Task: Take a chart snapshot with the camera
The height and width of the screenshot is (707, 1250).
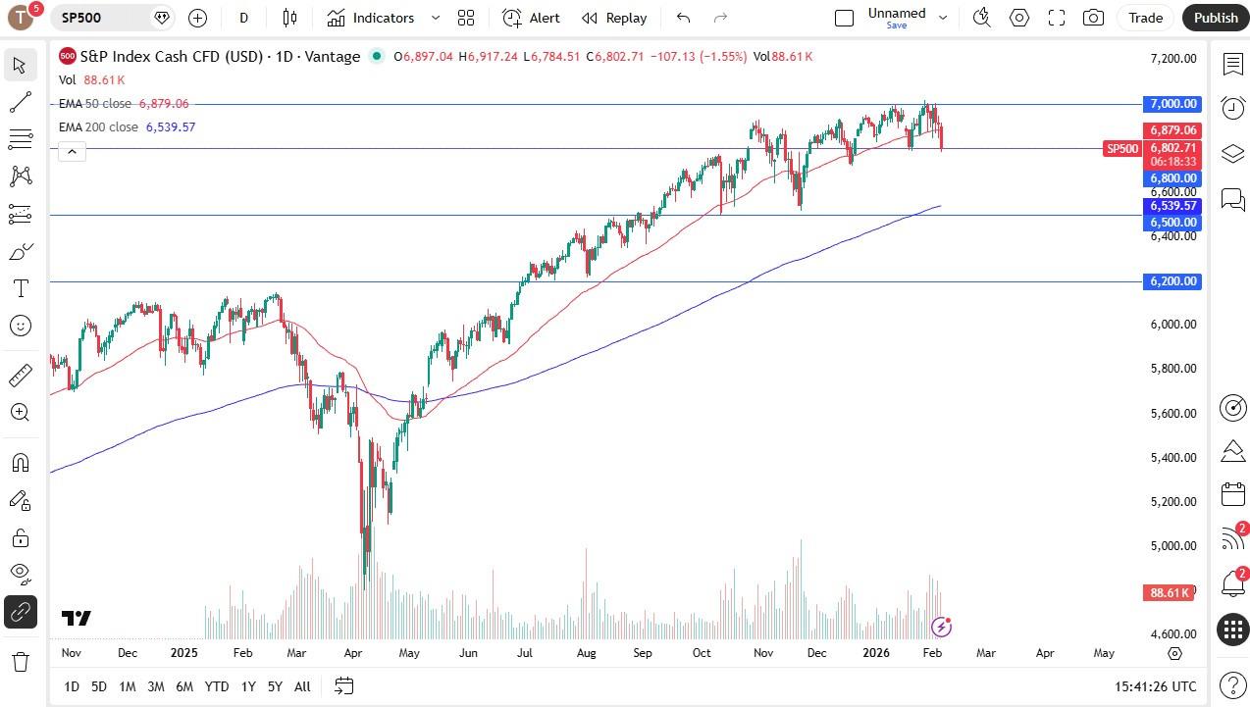Action: (1093, 18)
